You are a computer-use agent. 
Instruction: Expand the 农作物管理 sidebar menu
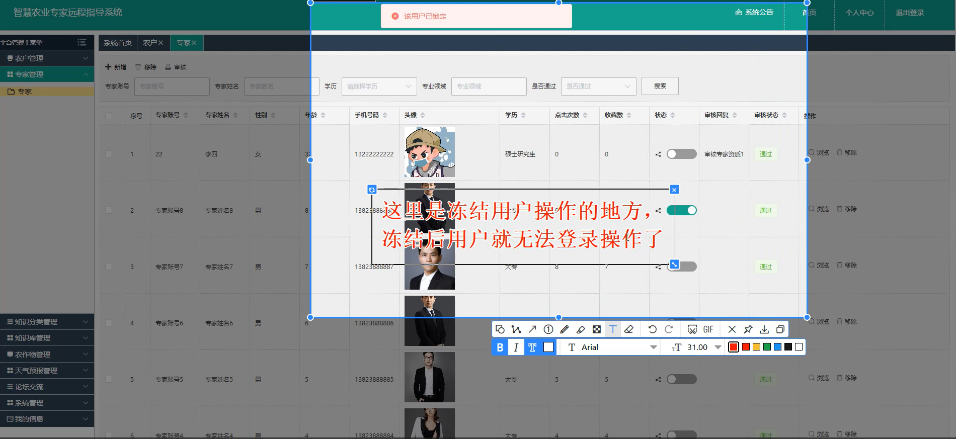click(47, 355)
